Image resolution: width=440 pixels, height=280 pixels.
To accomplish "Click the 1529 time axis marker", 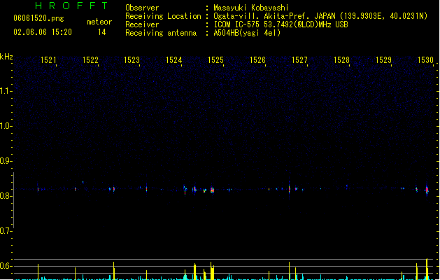I will pos(383,60).
